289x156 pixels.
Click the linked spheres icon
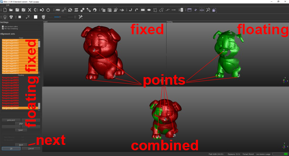click(x=89, y=10)
